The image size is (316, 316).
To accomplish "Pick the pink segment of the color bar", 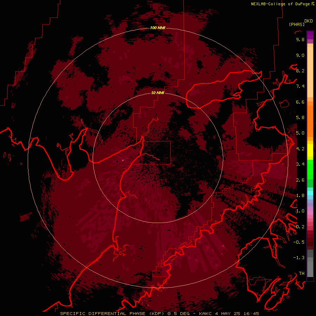I will click(x=310, y=213).
